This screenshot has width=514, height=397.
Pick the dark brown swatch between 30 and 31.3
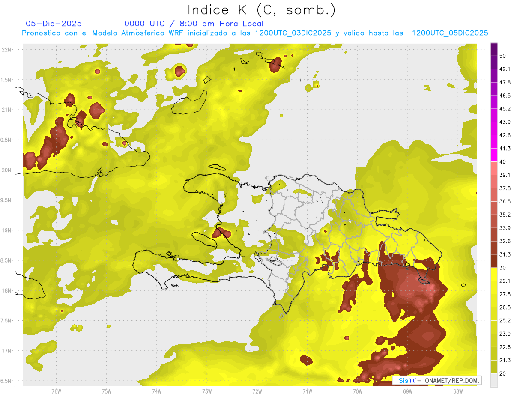(x=494, y=261)
